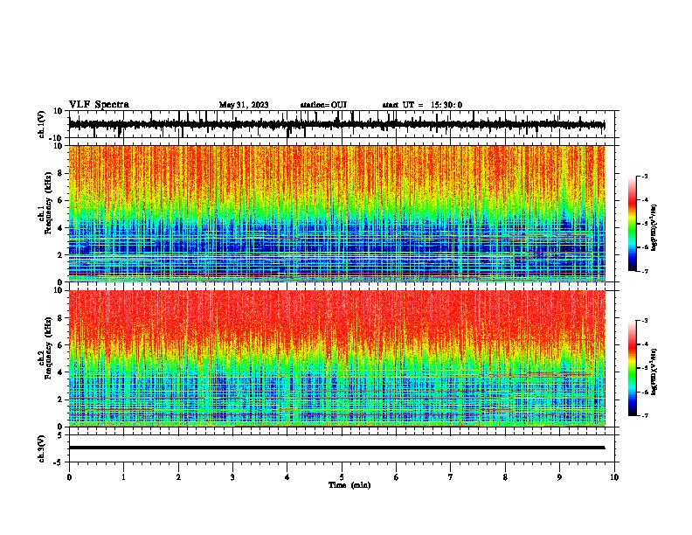Click the '6' kHz tick of ch.1 spectrogram
The height and width of the screenshot is (535, 692).
point(60,200)
